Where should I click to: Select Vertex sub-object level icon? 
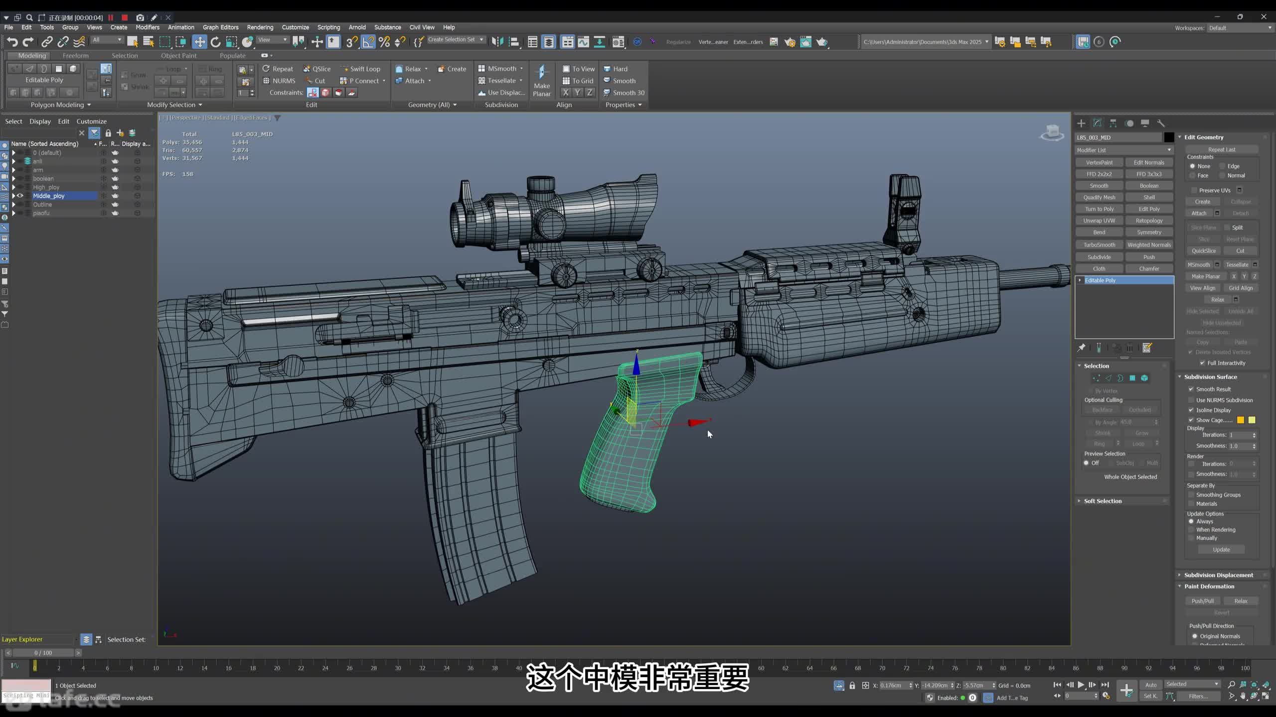(x=1096, y=378)
